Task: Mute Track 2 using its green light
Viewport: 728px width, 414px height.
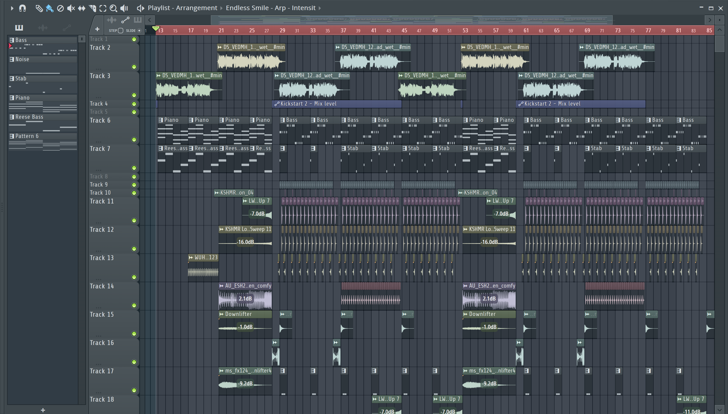Action: point(134,67)
